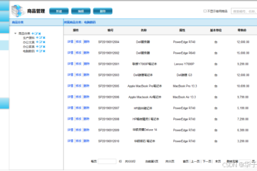
Task: Select 办公家具 category in tree
Action: click(x=29, y=46)
